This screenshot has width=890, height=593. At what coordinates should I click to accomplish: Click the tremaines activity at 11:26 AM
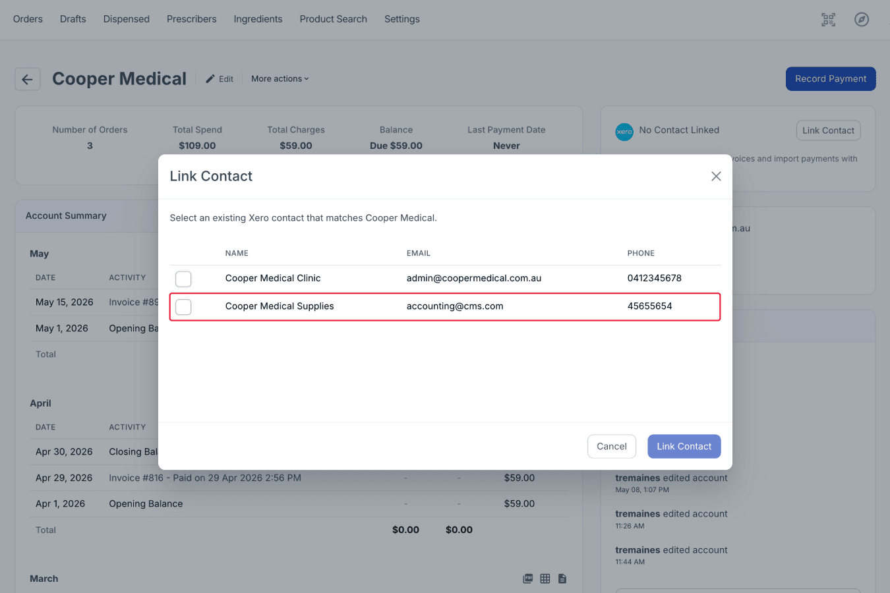[x=671, y=519]
